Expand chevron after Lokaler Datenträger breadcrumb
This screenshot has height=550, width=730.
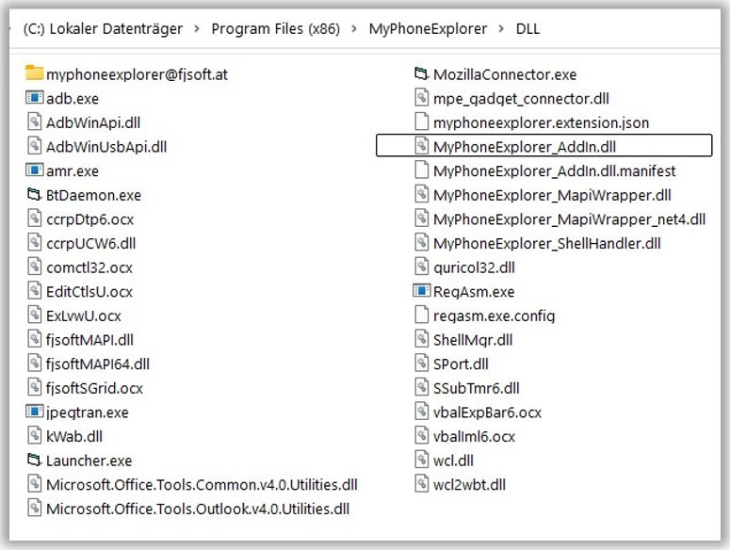[197, 29]
